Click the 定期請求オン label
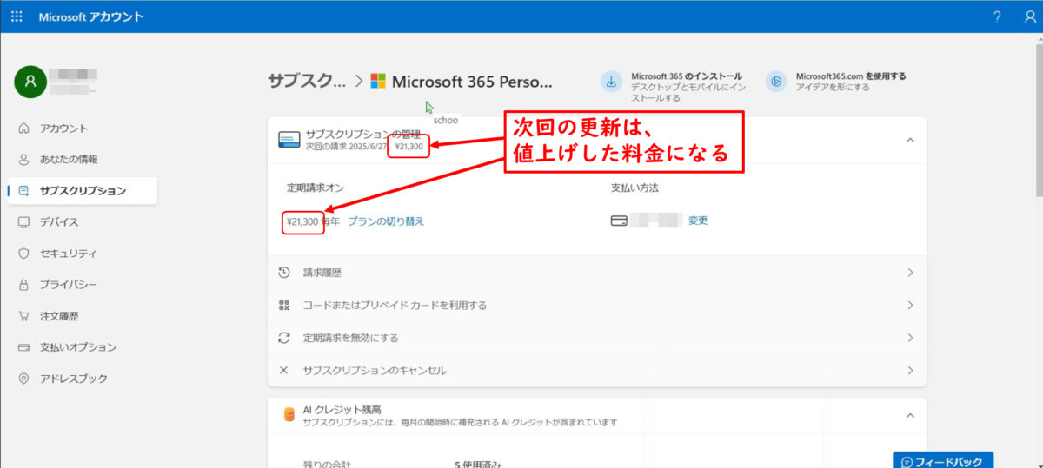Screen dimensions: 1043x468 point(316,188)
